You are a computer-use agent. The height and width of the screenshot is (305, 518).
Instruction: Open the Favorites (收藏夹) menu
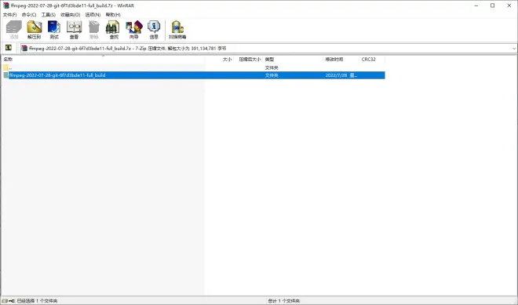click(x=70, y=15)
